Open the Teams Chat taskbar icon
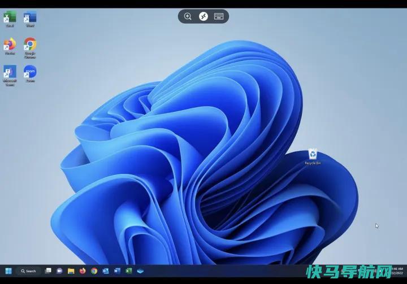Screen dimensions: 407x284 pyautogui.click(x=59, y=271)
